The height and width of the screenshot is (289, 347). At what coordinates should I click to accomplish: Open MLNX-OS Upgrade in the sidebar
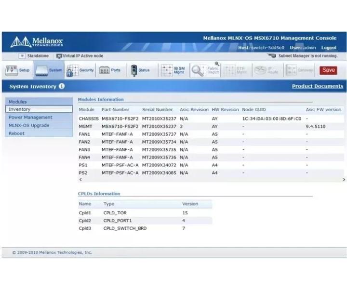39,125
